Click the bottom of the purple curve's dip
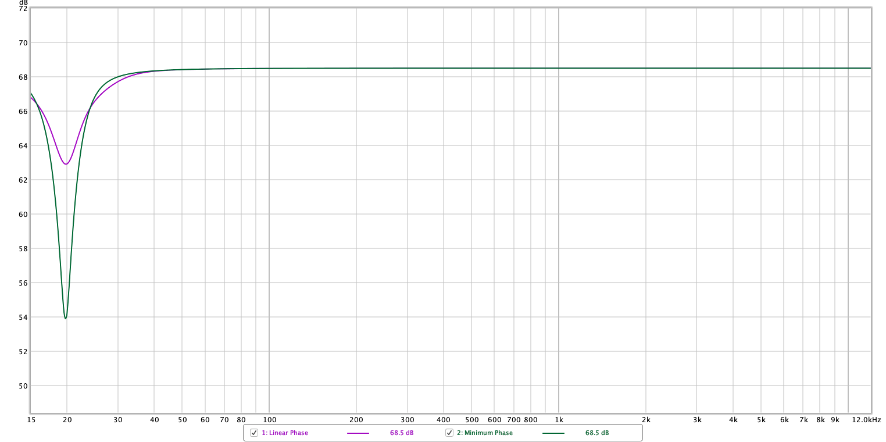Image resolution: width=886 pixels, height=442 pixels. tap(66, 163)
